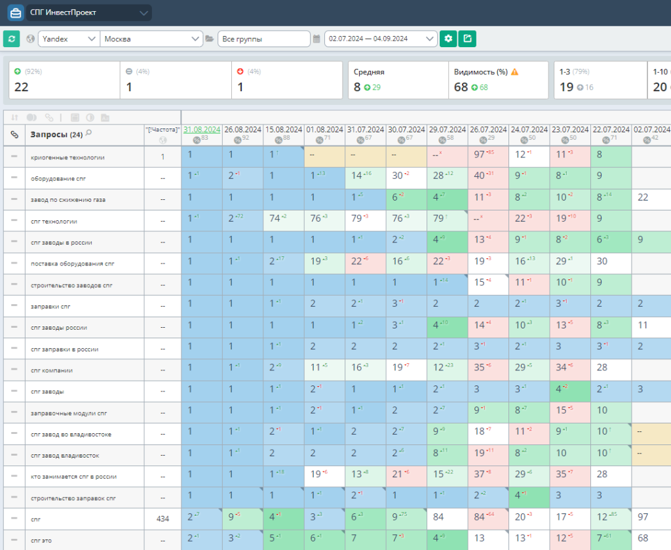The width and height of the screenshot is (671, 550).
Task: Select the 'Видимость (%)' summary card
Action: pos(499,80)
